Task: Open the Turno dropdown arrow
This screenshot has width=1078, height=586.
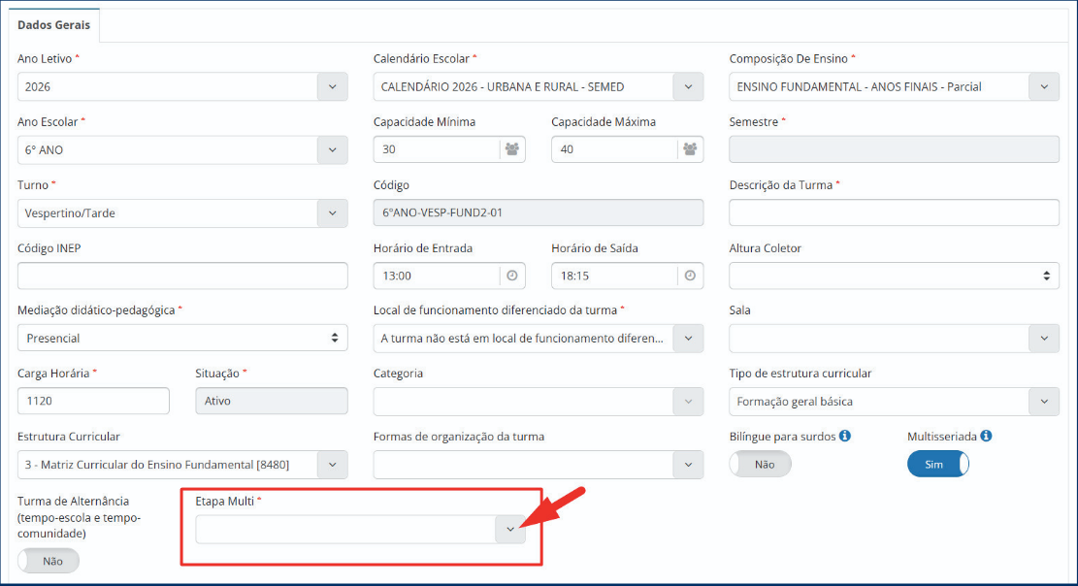Action: point(332,213)
